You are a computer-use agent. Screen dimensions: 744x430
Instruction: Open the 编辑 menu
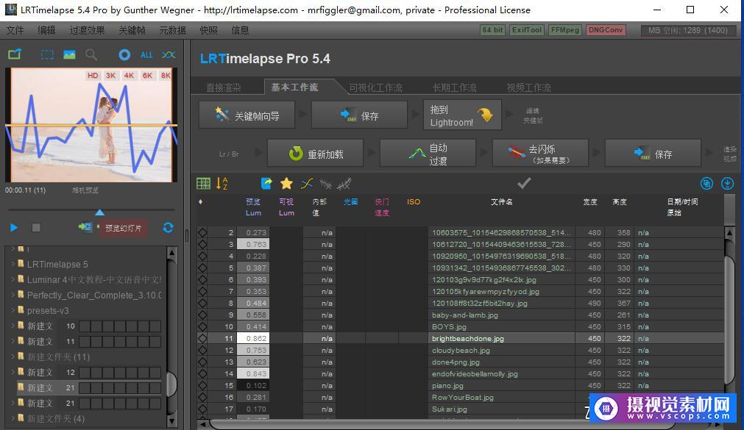pyautogui.click(x=46, y=30)
